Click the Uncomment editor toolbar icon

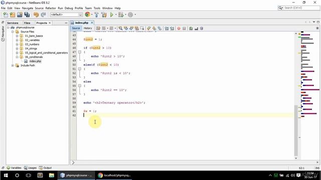click(x=196, y=28)
